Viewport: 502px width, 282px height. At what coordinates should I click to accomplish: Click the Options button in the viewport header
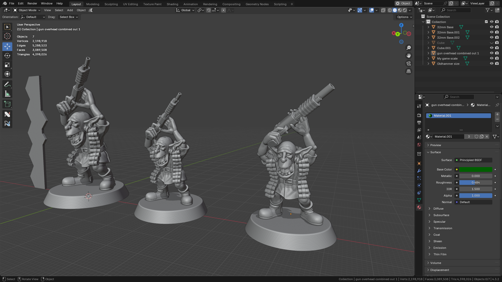404,17
